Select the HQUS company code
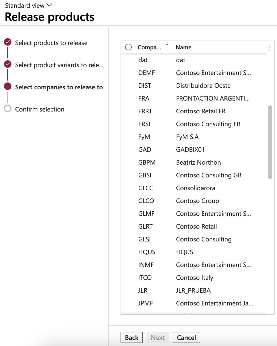 point(147,252)
